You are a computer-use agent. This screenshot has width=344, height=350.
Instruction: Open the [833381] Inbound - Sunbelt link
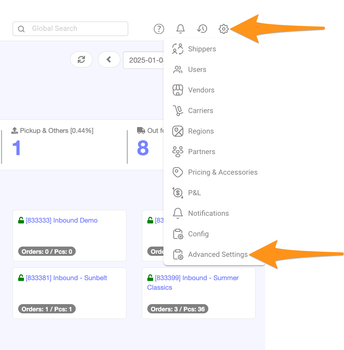tap(66, 278)
